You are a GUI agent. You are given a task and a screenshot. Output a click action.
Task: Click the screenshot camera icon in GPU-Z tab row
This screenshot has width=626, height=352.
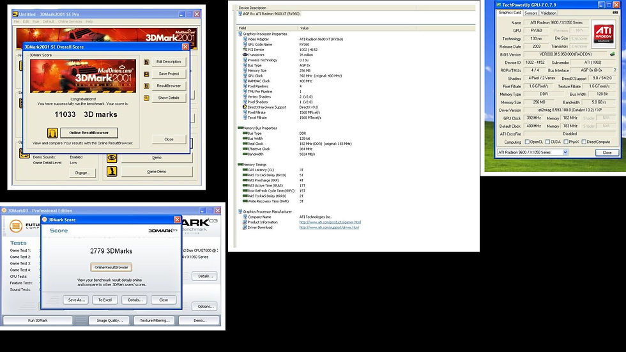click(615, 13)
